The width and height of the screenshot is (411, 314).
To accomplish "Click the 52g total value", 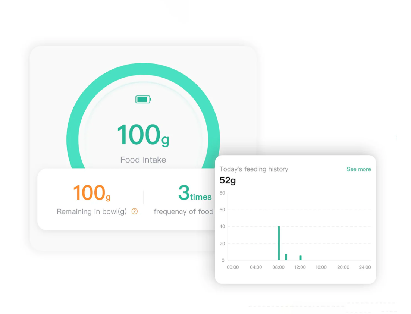I will point(228,180).
